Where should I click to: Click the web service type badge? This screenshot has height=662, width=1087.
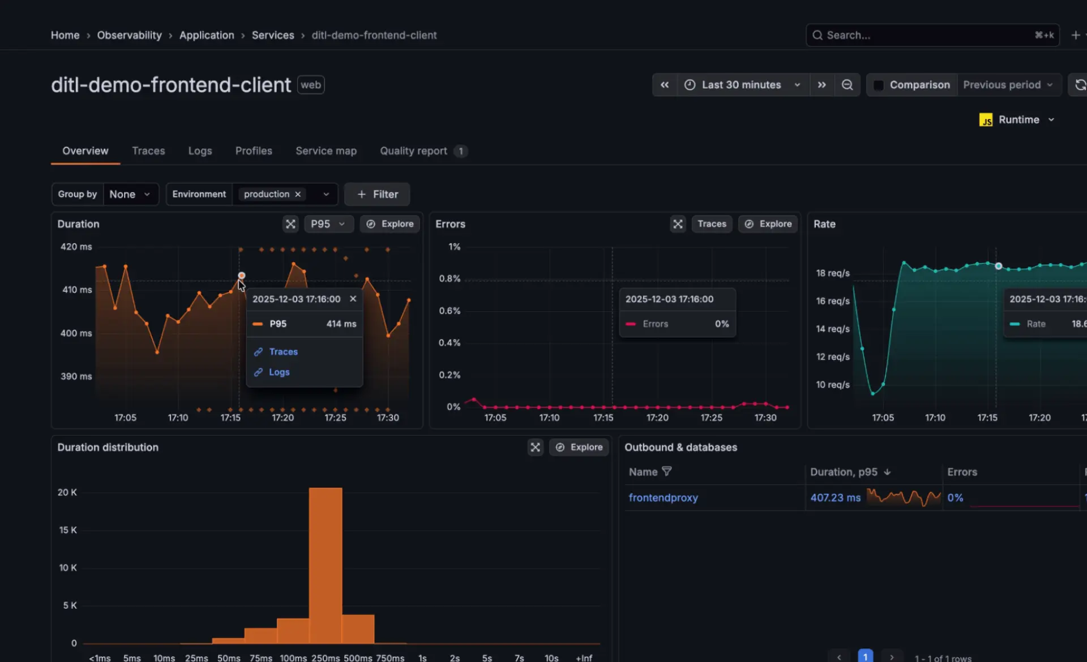click(311, 85)
